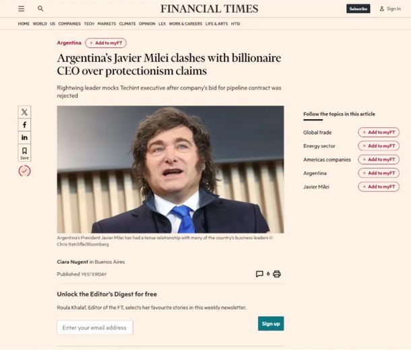The image size is (411, 350).
Task: Open the hamburger navigation menu
Action: click(x=22, y=9)
